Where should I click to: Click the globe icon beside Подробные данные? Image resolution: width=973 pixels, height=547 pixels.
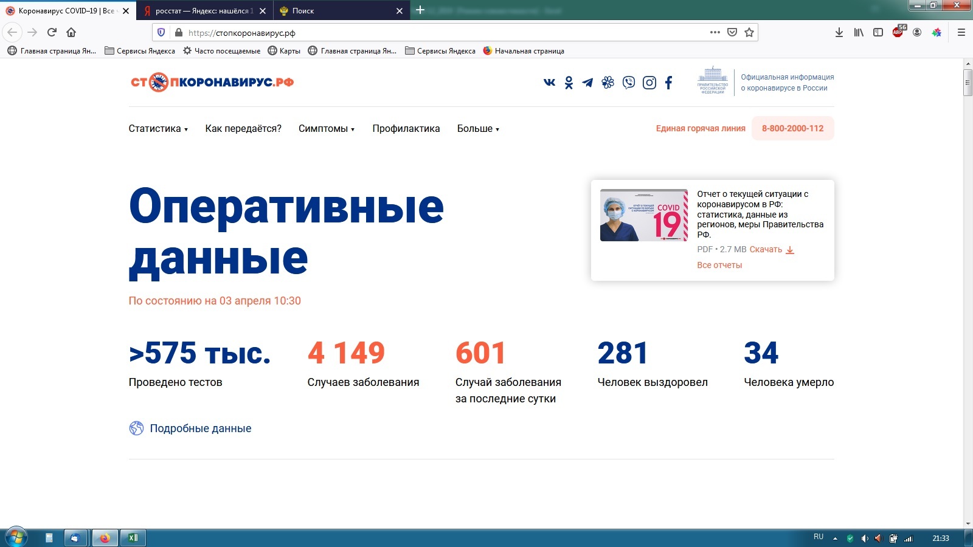[x=136, y=428]
